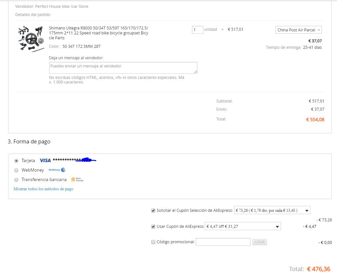337x276 pixels.
Task: Click the - € 0,00 promo discount amount
Action: (325, 243)
